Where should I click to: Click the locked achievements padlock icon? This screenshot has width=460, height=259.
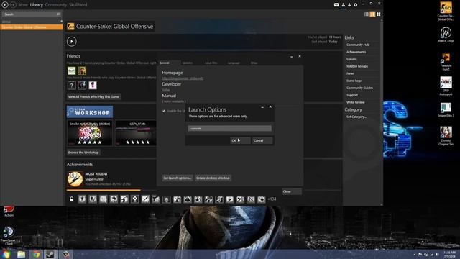[x=71, y=199]
